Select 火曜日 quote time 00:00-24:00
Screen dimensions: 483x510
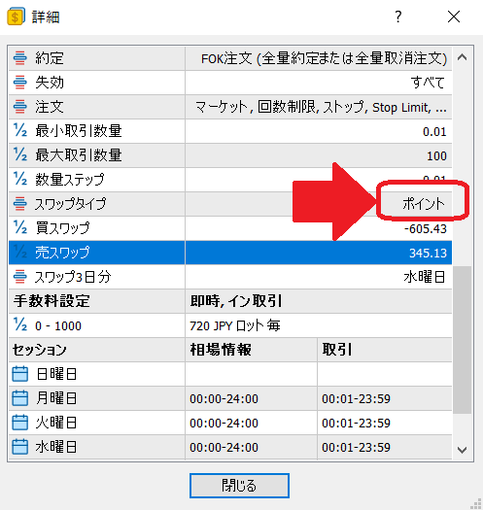[224, 424]
